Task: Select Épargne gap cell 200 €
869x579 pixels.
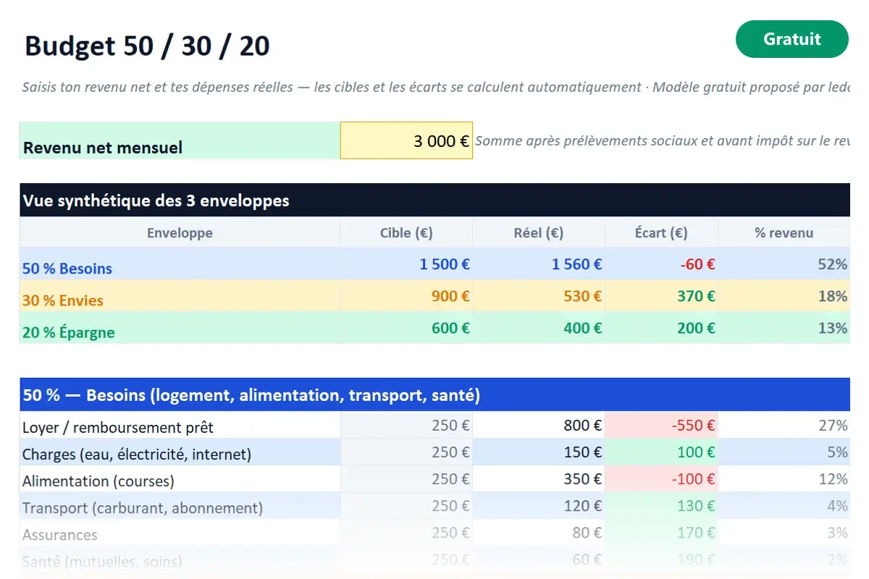Action: [x=661, y=328]
